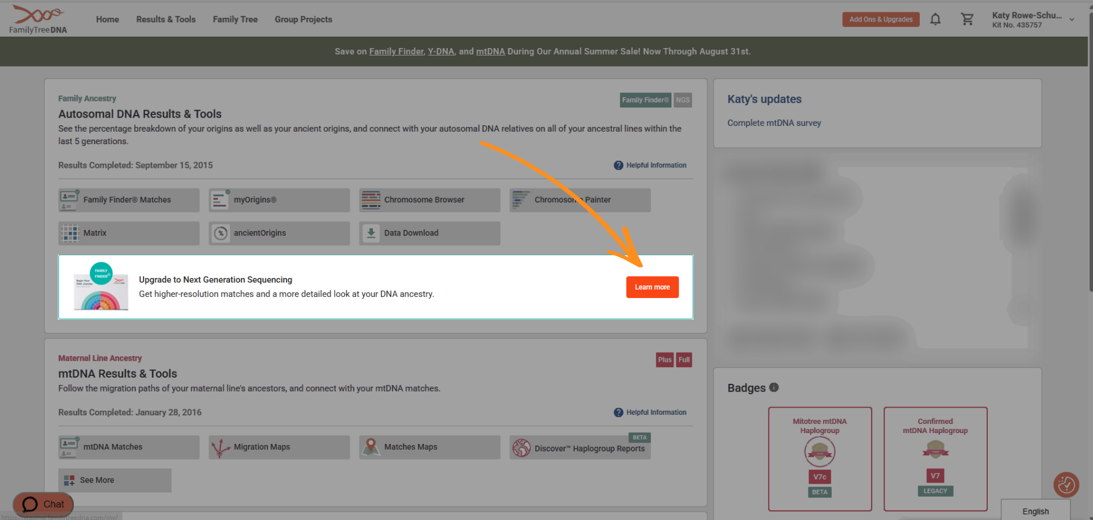
Task: Go to the Home menu item
Action: 107,19
